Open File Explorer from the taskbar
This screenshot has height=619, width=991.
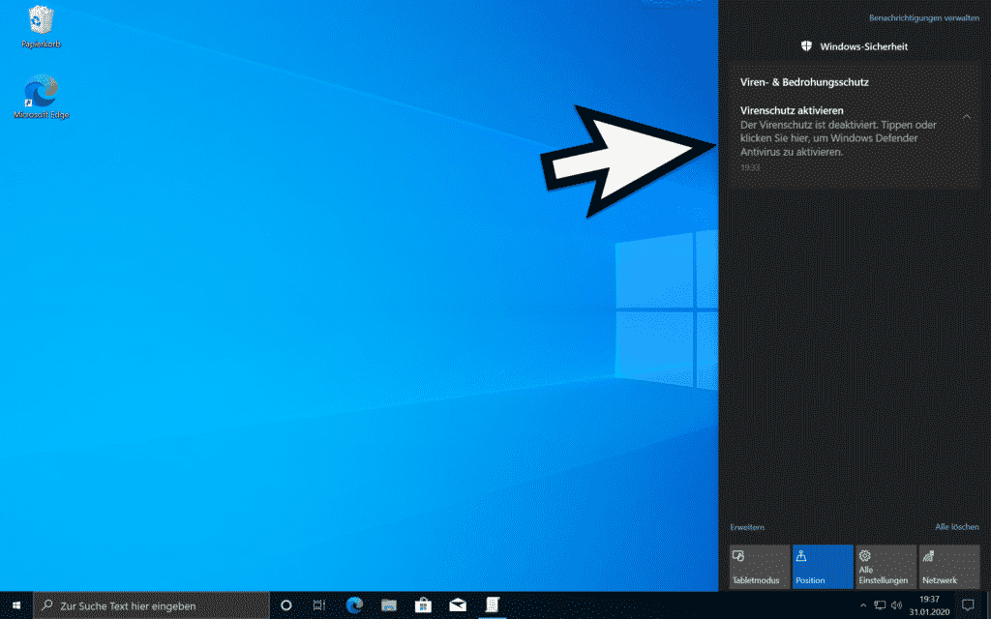tap(389, 605)
